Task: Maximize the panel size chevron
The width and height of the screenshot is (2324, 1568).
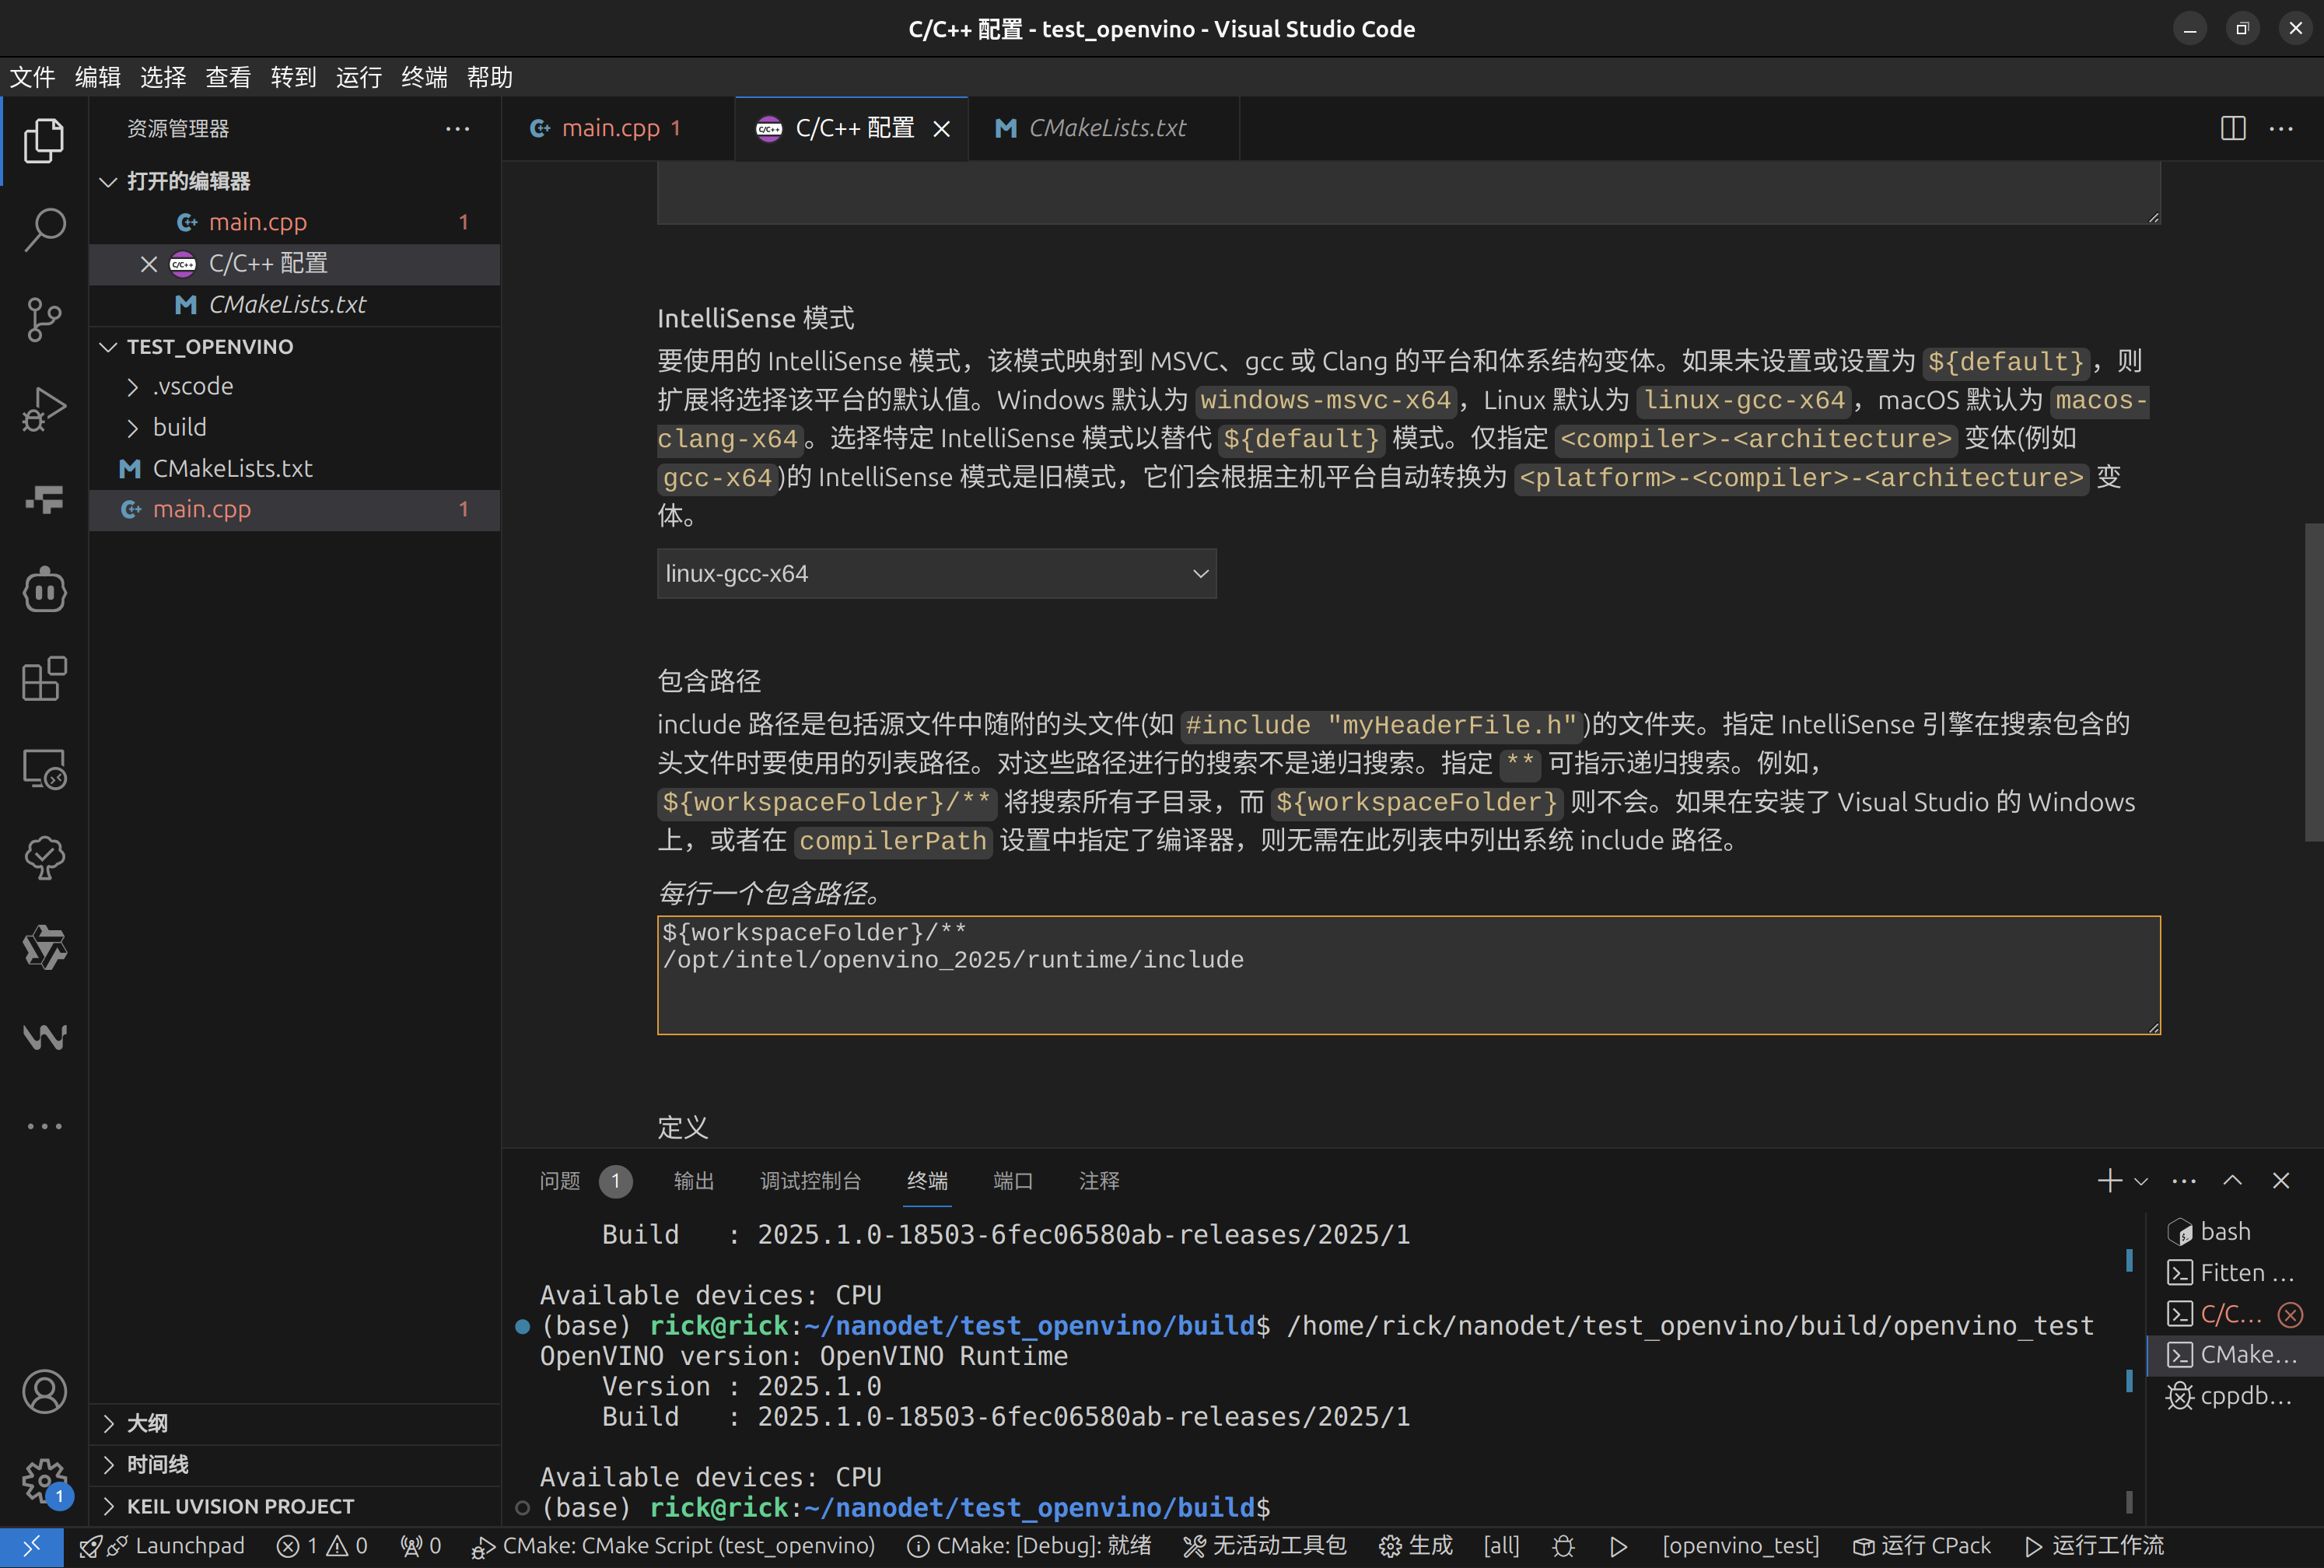Action: pos(2232,1181)
